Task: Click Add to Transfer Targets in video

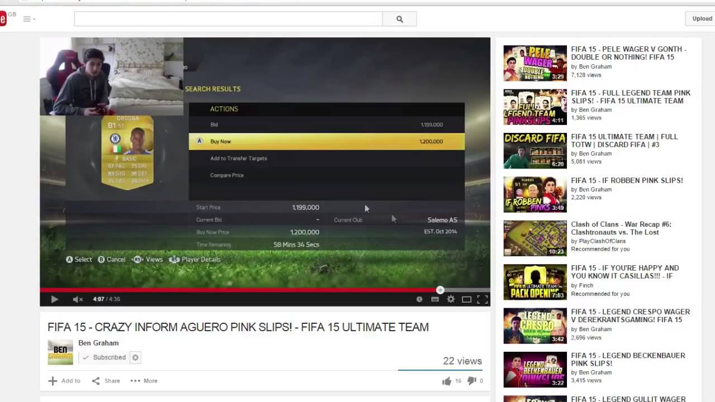Action: coord(239,158)
